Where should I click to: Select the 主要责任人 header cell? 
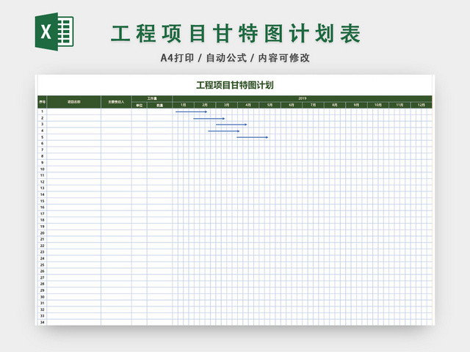point(116,102)
